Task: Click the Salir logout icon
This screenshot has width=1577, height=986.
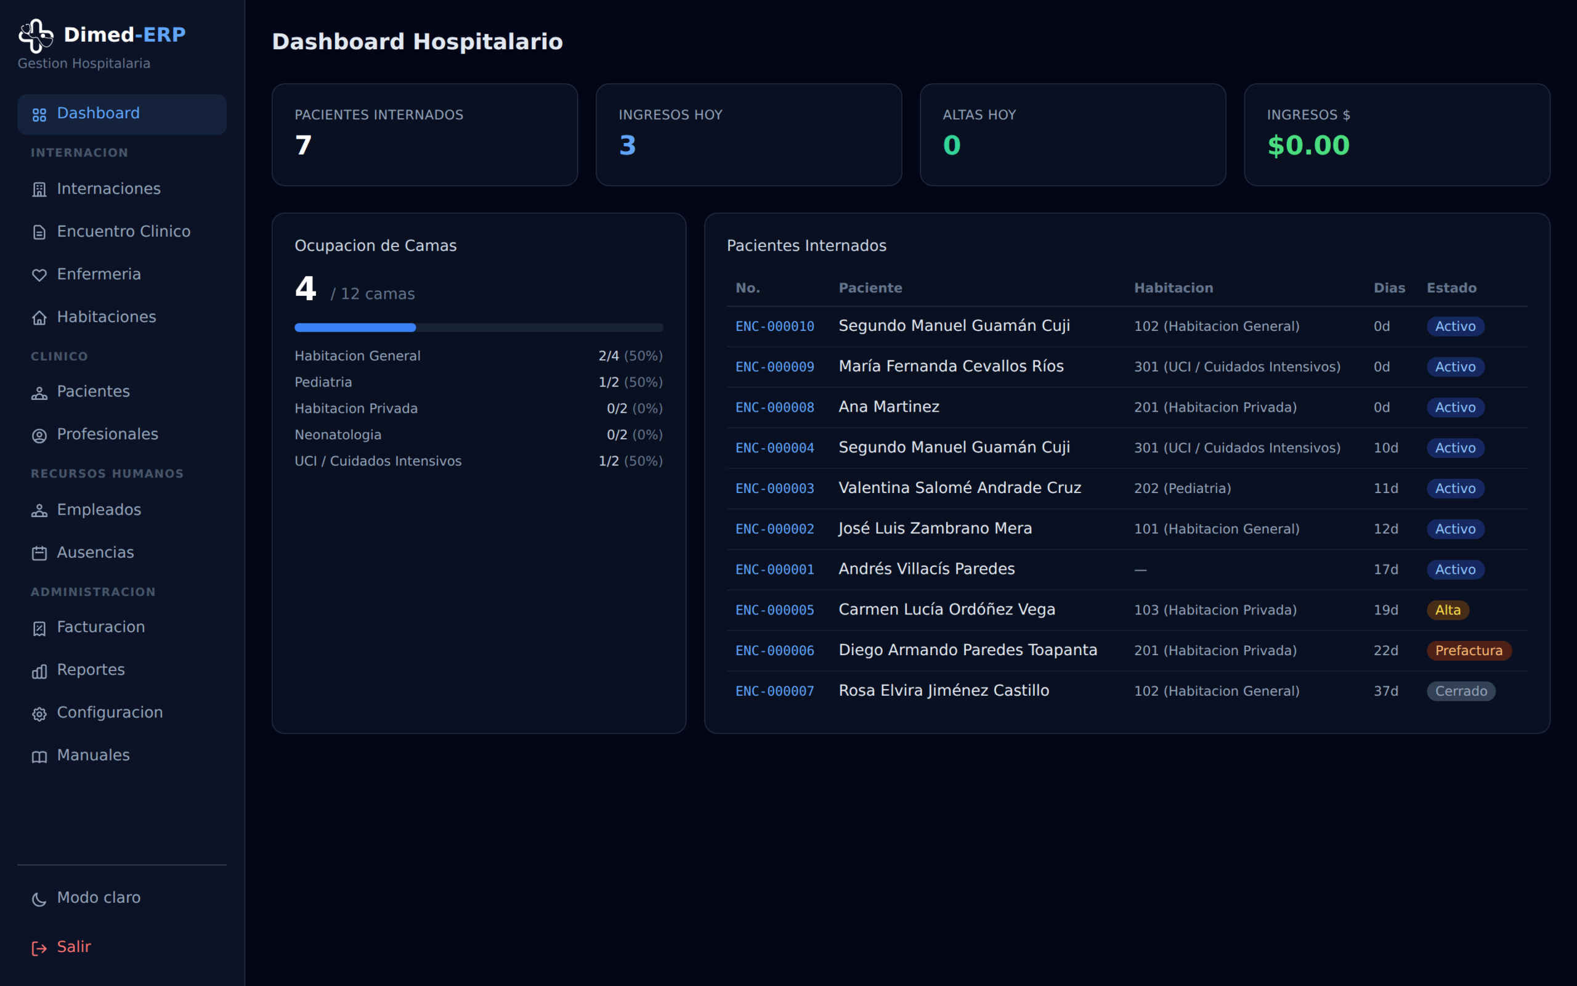Action: click(39, 948)
